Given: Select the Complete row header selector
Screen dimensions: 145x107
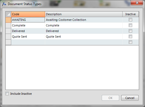Looking at the screenshot, I should pyautogui.click(x=9, y=25).
